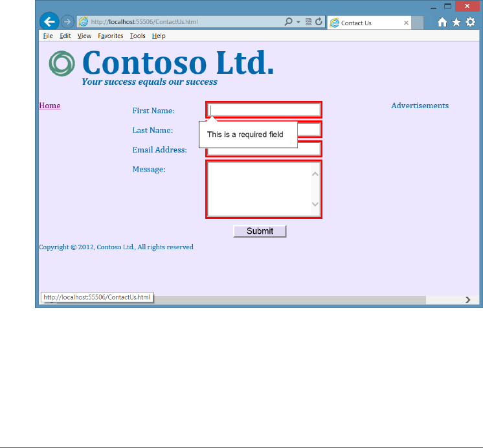
Task: Open Favorites with the star icon
Action: click(456, 22)
